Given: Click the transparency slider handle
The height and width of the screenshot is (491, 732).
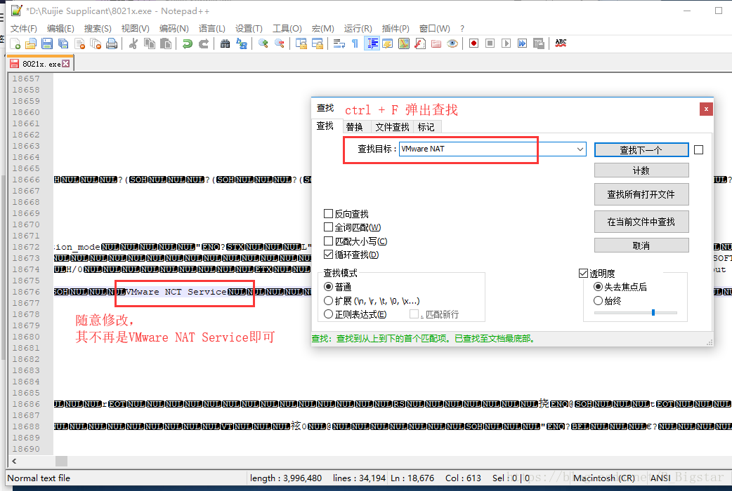Looking at the screenshot, I should point(653,312).
